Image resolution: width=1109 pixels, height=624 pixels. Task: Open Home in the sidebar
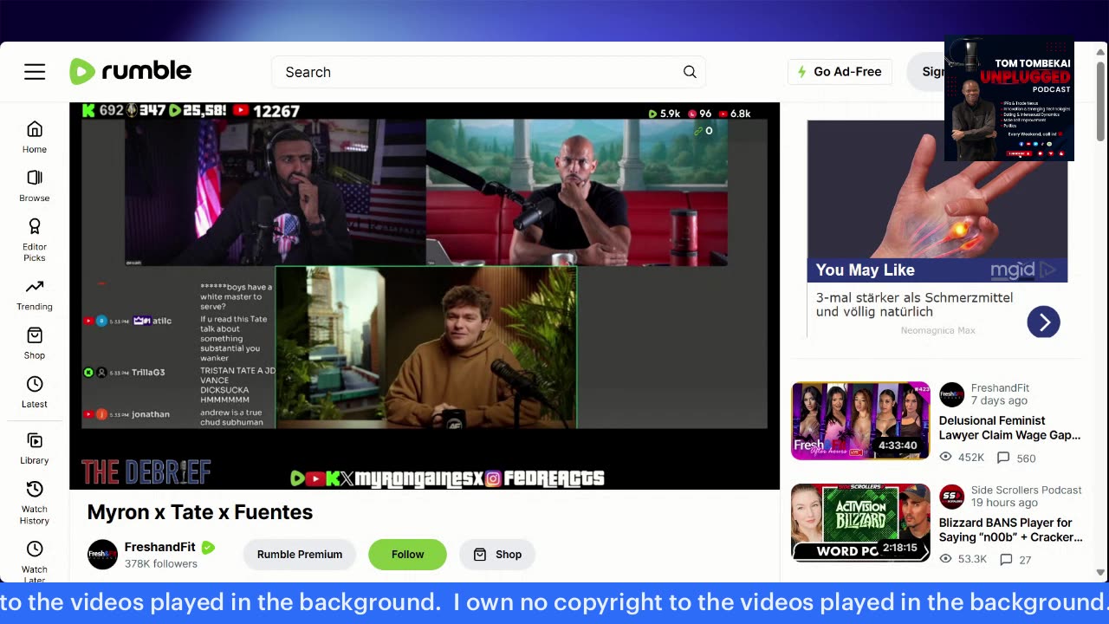point(35,137)
